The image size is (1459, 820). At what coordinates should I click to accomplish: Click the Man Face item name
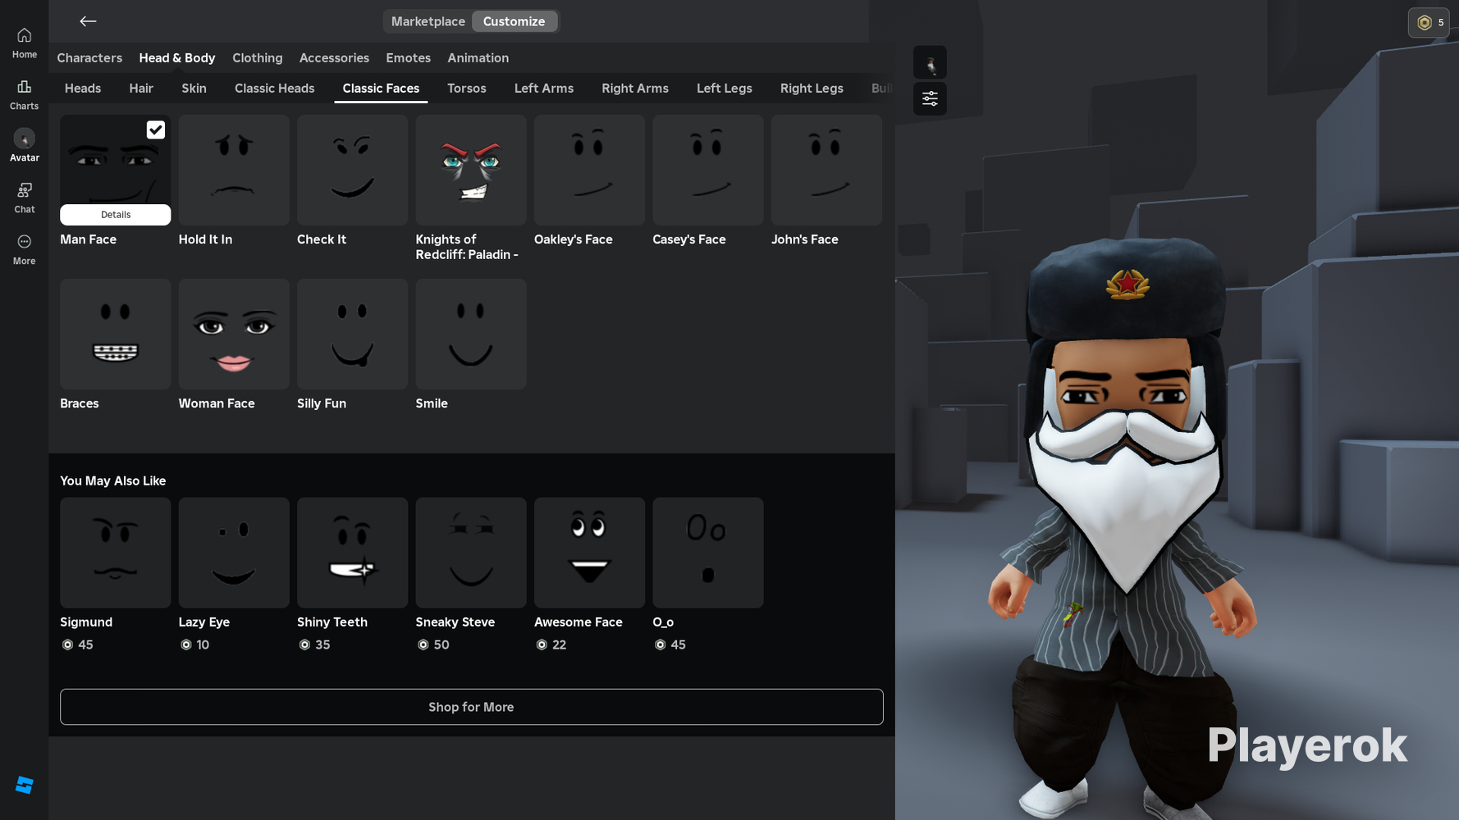(88, 239)
